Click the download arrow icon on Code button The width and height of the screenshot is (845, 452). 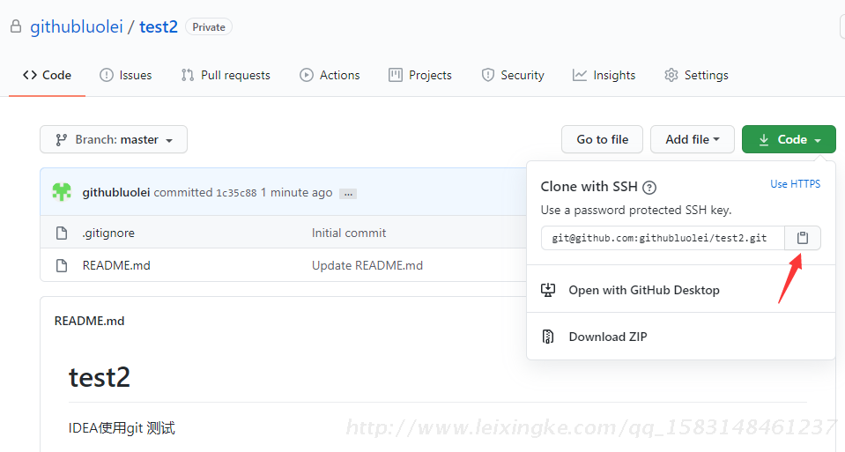764,139
